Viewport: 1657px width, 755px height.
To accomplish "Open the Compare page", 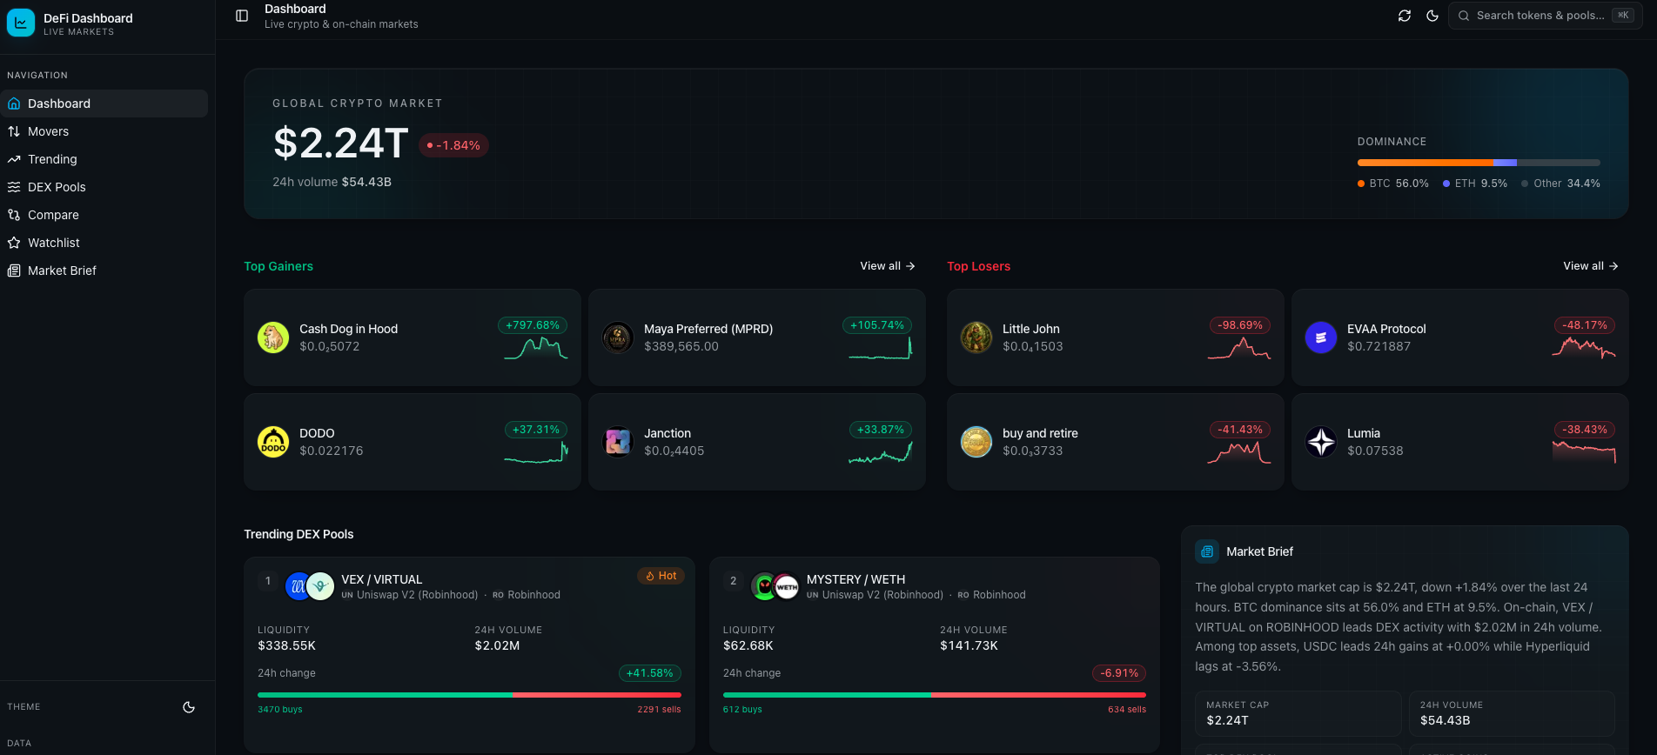I will [104, 215].
